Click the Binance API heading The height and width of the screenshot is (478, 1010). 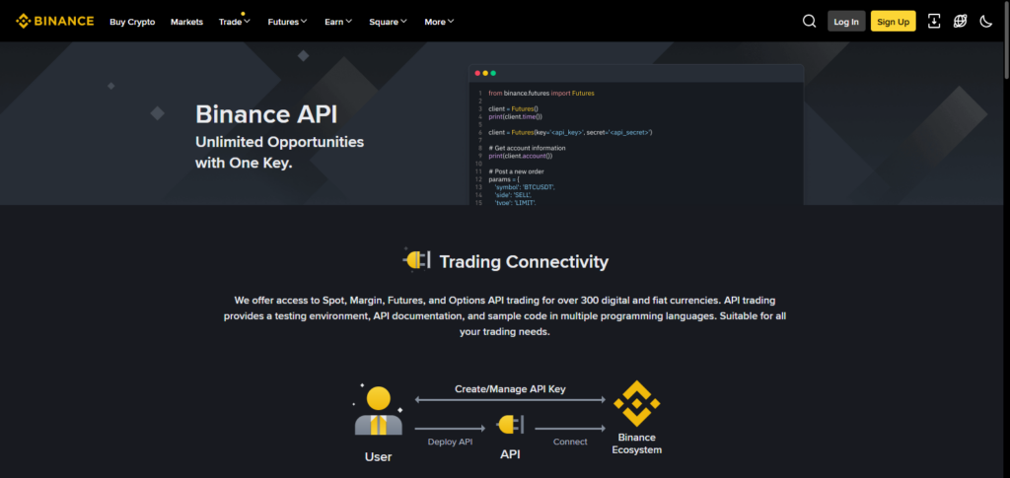pos(266,114)
